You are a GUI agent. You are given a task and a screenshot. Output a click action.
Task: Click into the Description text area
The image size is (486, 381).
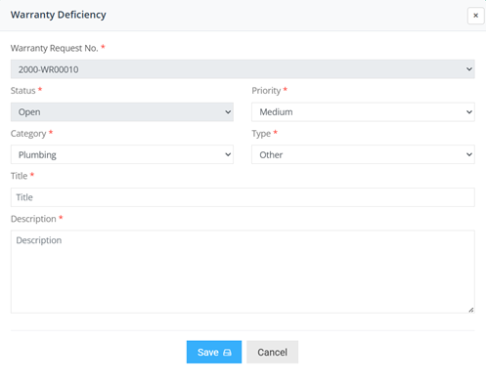[243, 272]
